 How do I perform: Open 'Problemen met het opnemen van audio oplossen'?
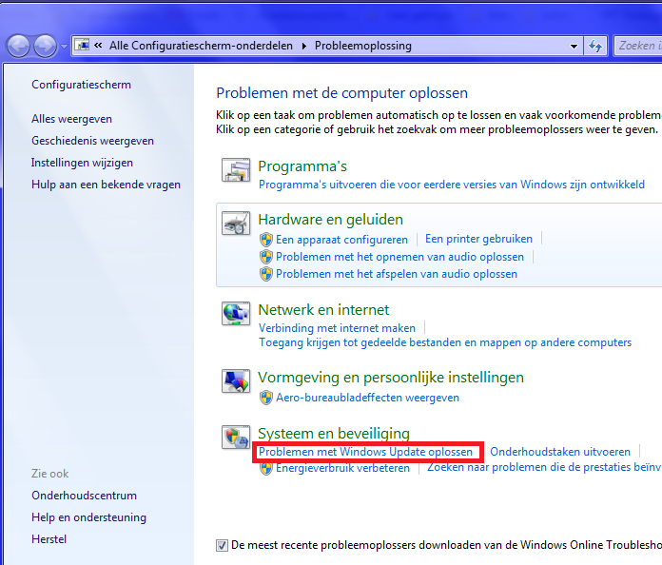399,257
